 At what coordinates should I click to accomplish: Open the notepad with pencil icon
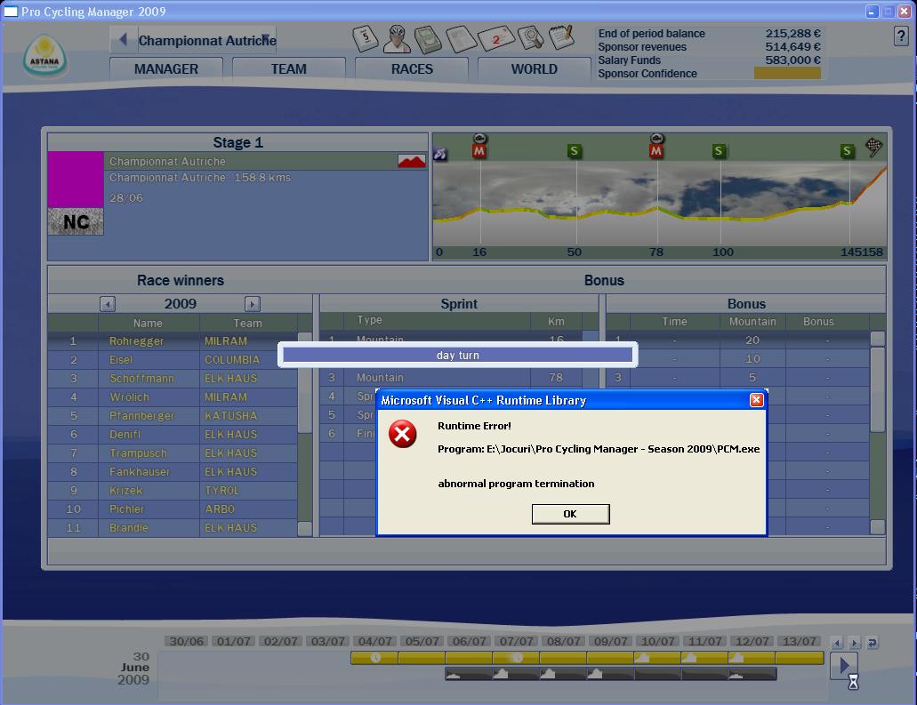tap(561, 37)
